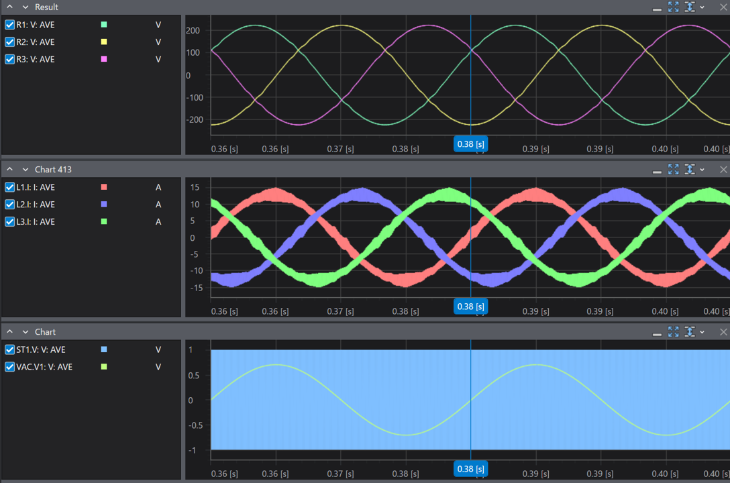Click fit-to-window icon in Result panel header
The image size is (730, 483).
[673, 7]
